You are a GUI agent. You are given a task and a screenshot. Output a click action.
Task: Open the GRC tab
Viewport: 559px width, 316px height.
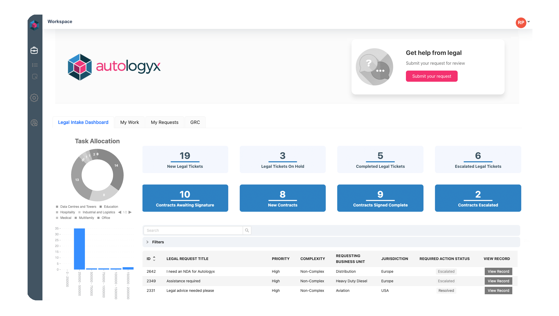pos(195,122)
